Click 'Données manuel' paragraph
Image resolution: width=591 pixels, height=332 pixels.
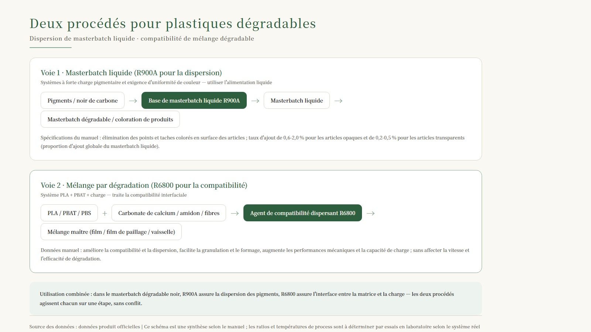click(255, 255)
